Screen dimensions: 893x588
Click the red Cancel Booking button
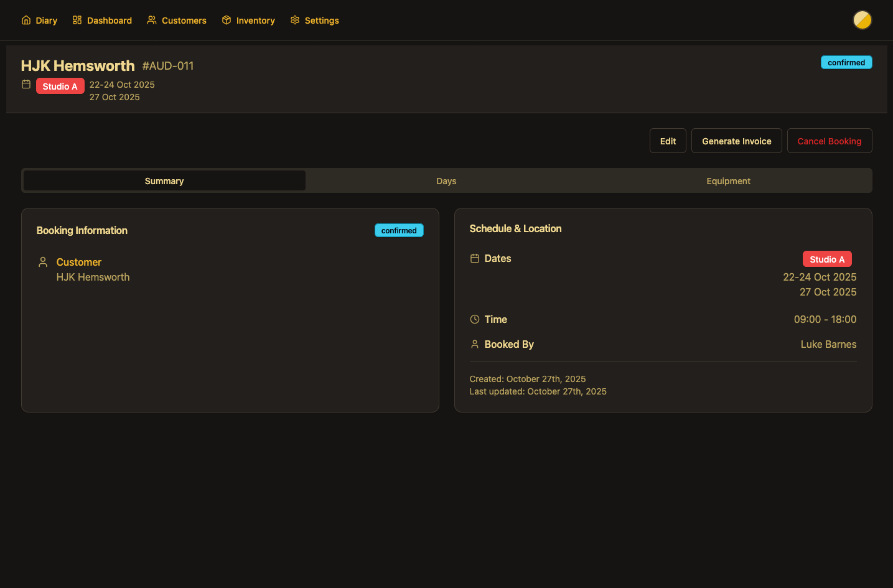pos(829,141)
